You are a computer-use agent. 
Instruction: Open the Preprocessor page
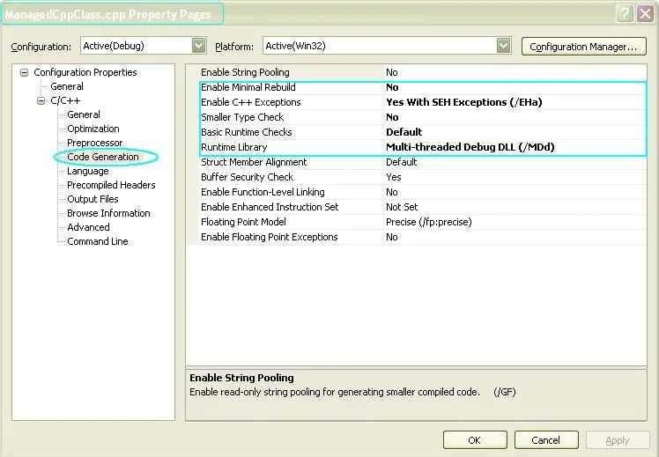[95, 143]
